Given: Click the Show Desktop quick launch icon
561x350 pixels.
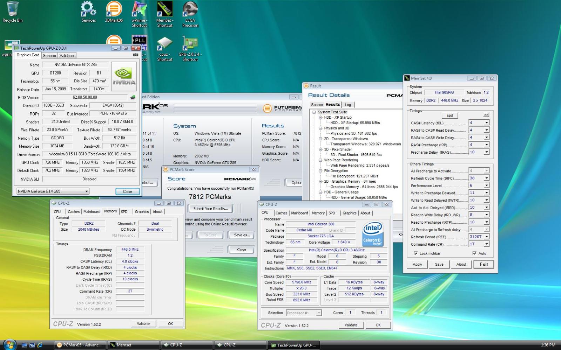Looking at the screenshot, I should point(24,345).
